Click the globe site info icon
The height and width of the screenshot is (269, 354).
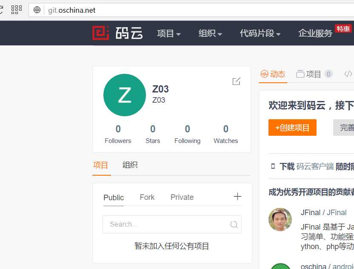[37, 10]
